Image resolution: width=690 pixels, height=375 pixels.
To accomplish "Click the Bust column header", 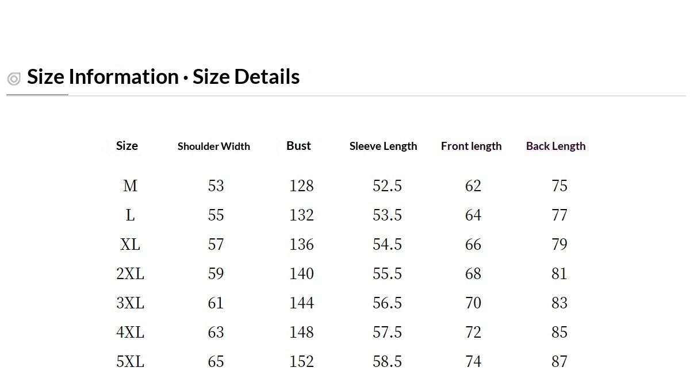I will tap(298, 146).
